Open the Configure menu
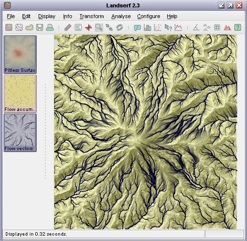Viewport: 247px width, 241px height. (x=149, y=16)
